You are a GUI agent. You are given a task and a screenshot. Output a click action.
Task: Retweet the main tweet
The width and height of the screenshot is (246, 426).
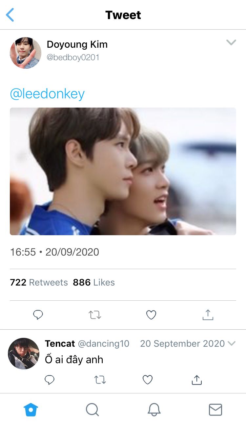point(95,315)
